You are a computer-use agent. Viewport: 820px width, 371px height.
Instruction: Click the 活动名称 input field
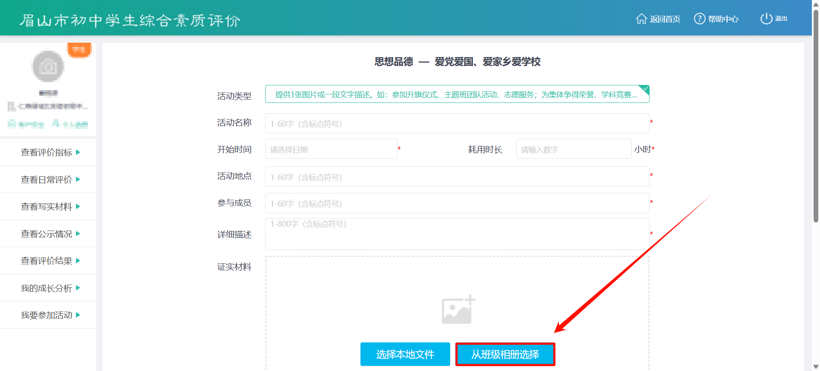457,123
